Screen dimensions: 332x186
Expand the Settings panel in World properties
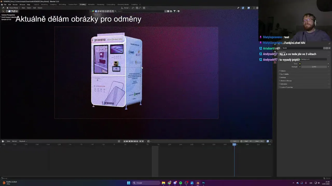click(x=283, y=78)
